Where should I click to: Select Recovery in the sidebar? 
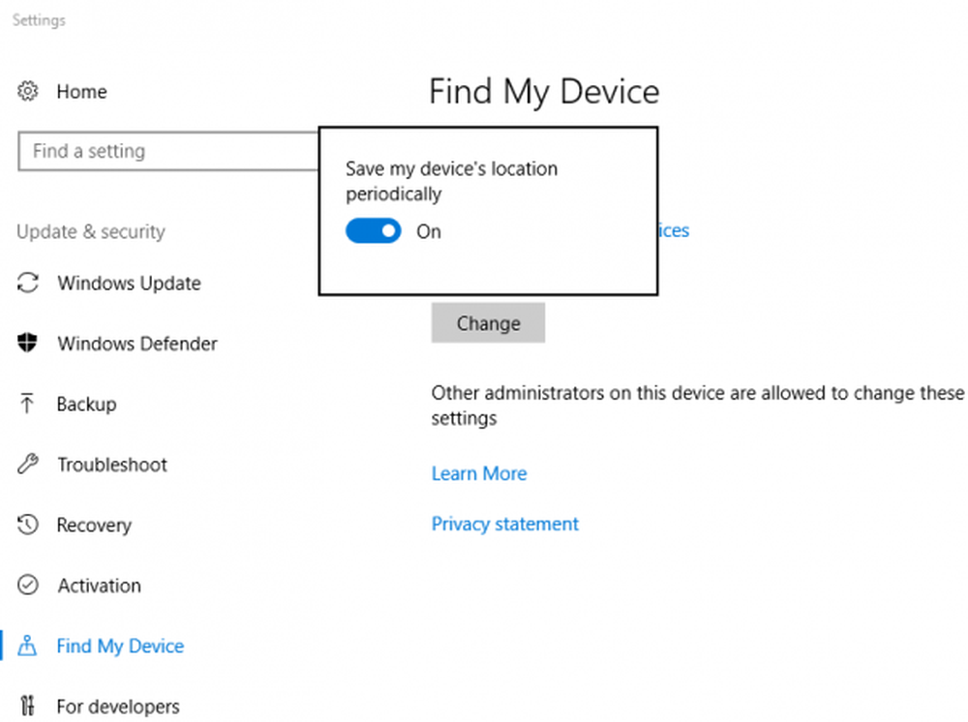pyautogui.click(x=94, y=526)
